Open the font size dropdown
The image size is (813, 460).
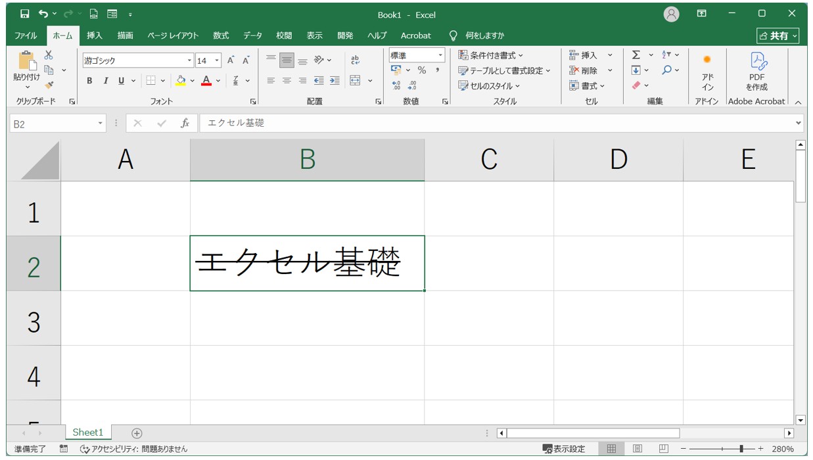tap(217, 60)
